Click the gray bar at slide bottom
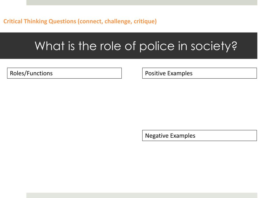Image resolution: width=264 pixels, height=198 pixels. 142,195
